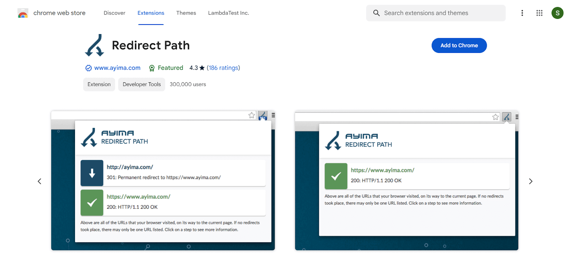Click the Featured award badge icon
569x262 pixels.
[x=152, y=68]
